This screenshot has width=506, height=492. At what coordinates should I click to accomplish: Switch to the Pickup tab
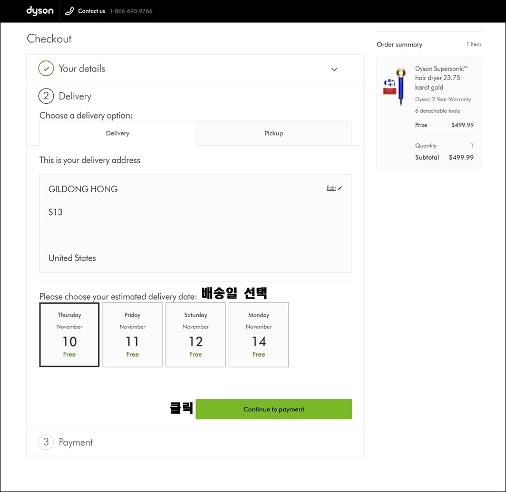coord(274,133)
